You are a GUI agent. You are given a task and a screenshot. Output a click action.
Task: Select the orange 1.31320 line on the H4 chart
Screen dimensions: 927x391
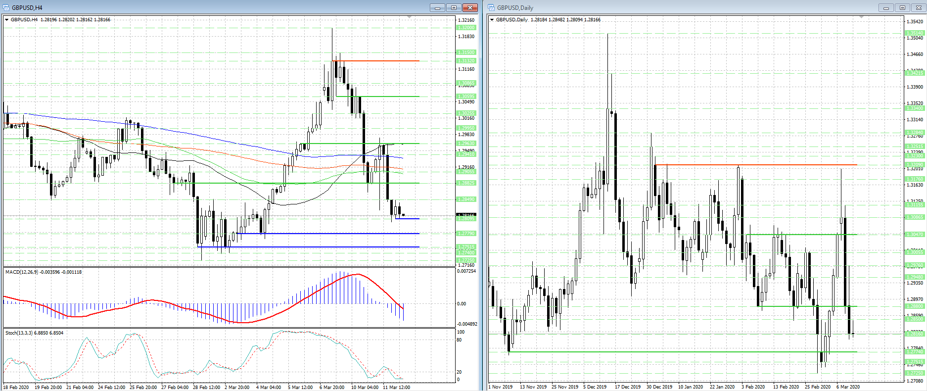pos(376,61)
